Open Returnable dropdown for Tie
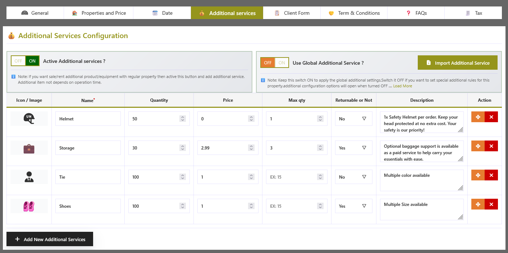This screenshot has width=508, height=253. [353, 177]
